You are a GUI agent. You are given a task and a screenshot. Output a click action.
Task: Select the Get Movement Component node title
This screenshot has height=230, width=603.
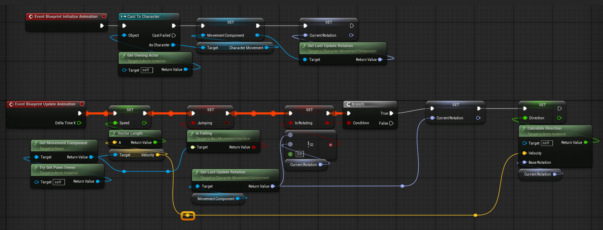tap(63, 143)
